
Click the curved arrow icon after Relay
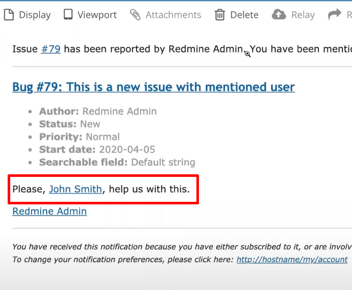coord(334,15)
